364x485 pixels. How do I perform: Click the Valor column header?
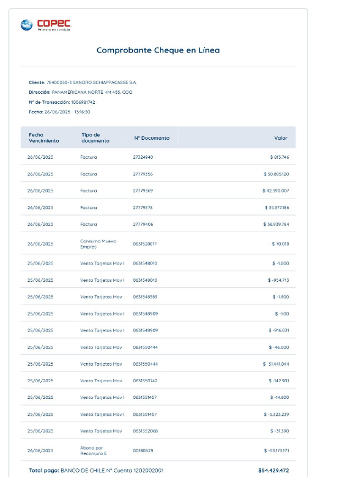[x=281, y=138]
